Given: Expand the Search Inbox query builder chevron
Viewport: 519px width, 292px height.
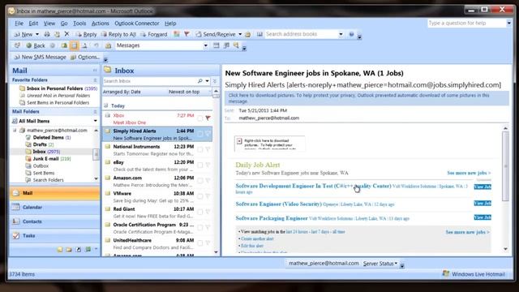Looking at the screenshot, I should tap(214, 81).
